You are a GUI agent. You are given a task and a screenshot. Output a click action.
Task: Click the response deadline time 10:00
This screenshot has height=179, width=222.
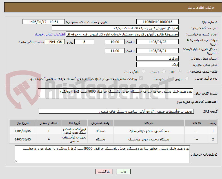click(x=115, y=42)
